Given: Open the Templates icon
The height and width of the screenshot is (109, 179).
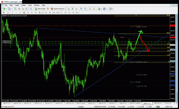Looking at the screenshot, I should point(110,9).
